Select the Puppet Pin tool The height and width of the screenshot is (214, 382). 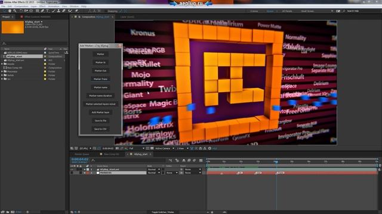tap(76, 11)
